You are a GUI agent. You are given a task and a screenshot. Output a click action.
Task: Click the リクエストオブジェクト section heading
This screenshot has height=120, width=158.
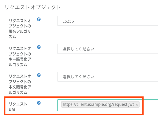(x=33, y=7)
